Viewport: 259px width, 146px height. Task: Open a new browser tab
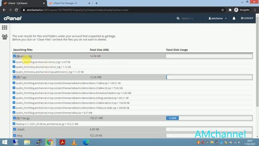[96, 3]
